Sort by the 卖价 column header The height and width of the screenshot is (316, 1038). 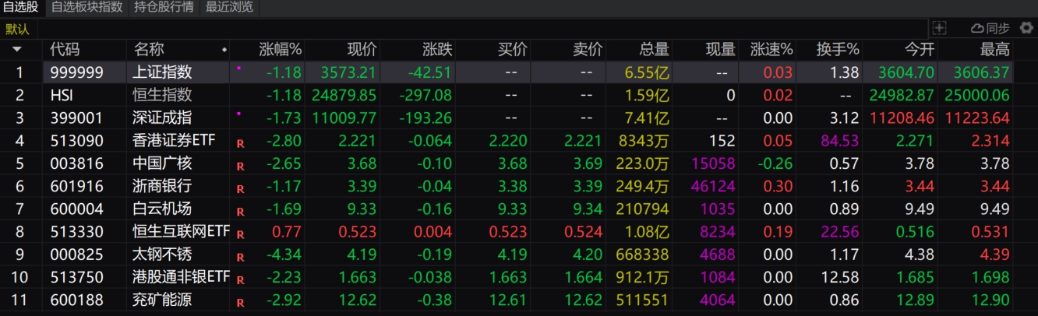(x=588, y=50)
